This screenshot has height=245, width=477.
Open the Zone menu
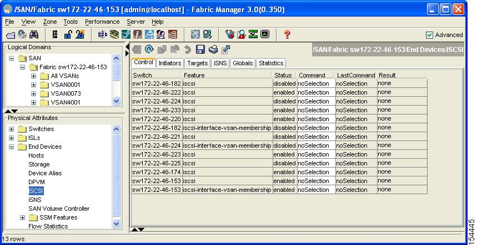click(50, 22)
